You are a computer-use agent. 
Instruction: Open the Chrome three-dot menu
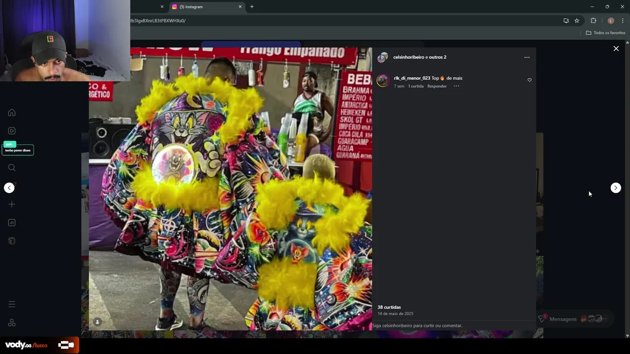click(x=623, y=21)
